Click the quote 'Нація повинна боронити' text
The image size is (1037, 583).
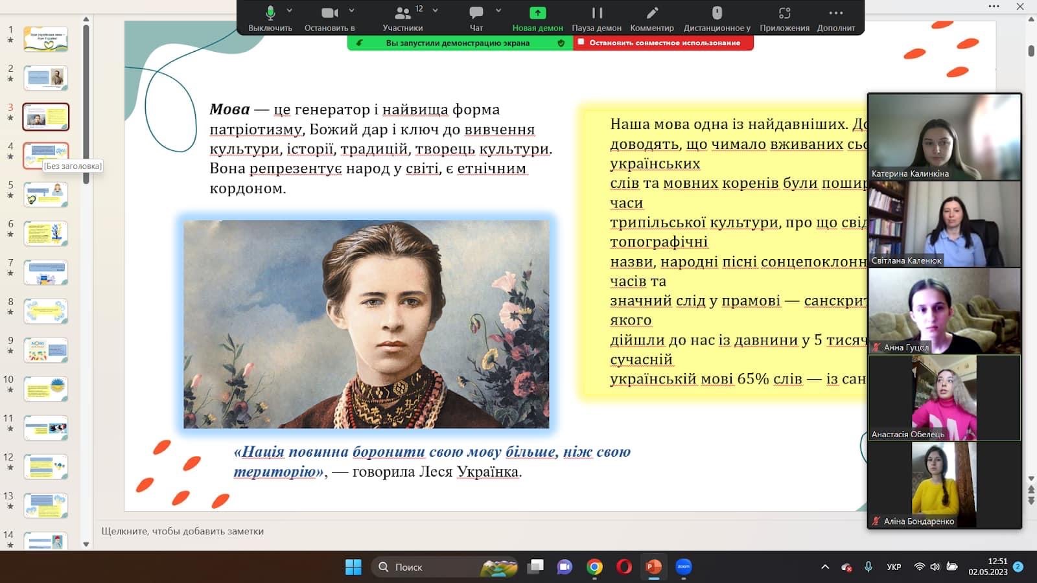tap(432, 461)
